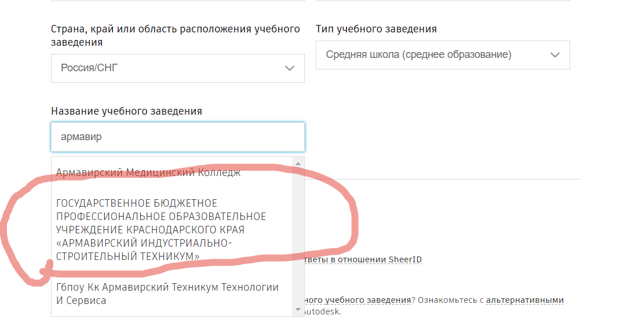Click the scroll-down arrow of the suggestions list

[x=298, y=310]
